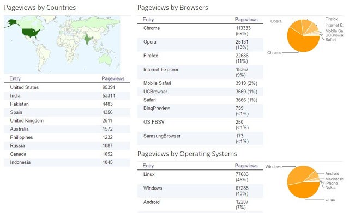Select the 'India' entry in the countries list
Viewport: 349px width, 213px height.
(15, 96)
